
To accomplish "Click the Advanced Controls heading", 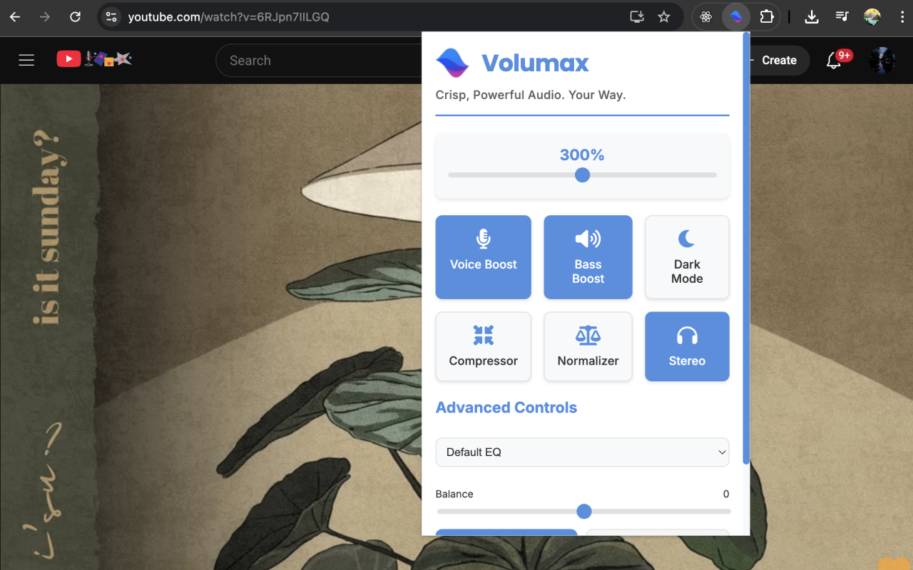I will [x=506, y=408].
